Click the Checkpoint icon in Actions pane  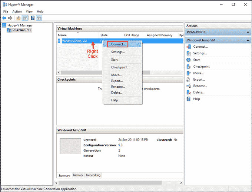point(189,67)
